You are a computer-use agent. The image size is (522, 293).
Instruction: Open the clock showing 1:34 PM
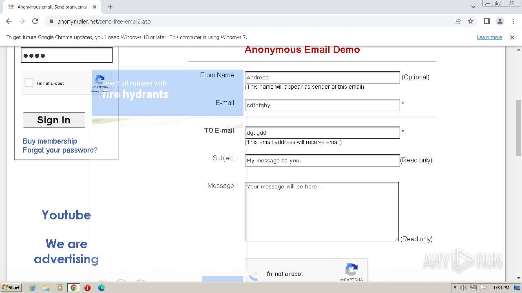click(x=501, y=288)
